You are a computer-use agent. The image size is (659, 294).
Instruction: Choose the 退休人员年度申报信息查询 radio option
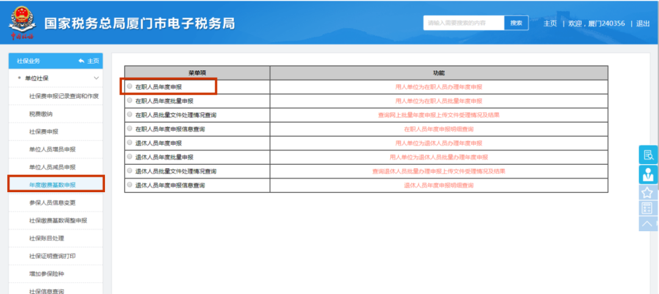tap(129, 185)
